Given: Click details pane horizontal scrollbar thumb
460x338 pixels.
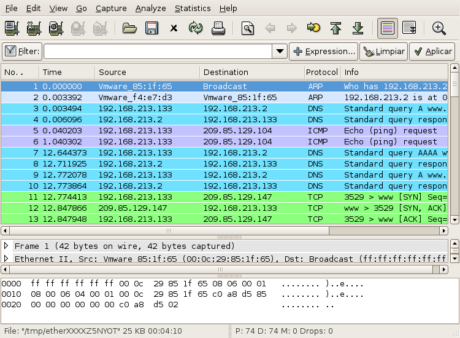Looking at the screenshot, I should point(221,269).
